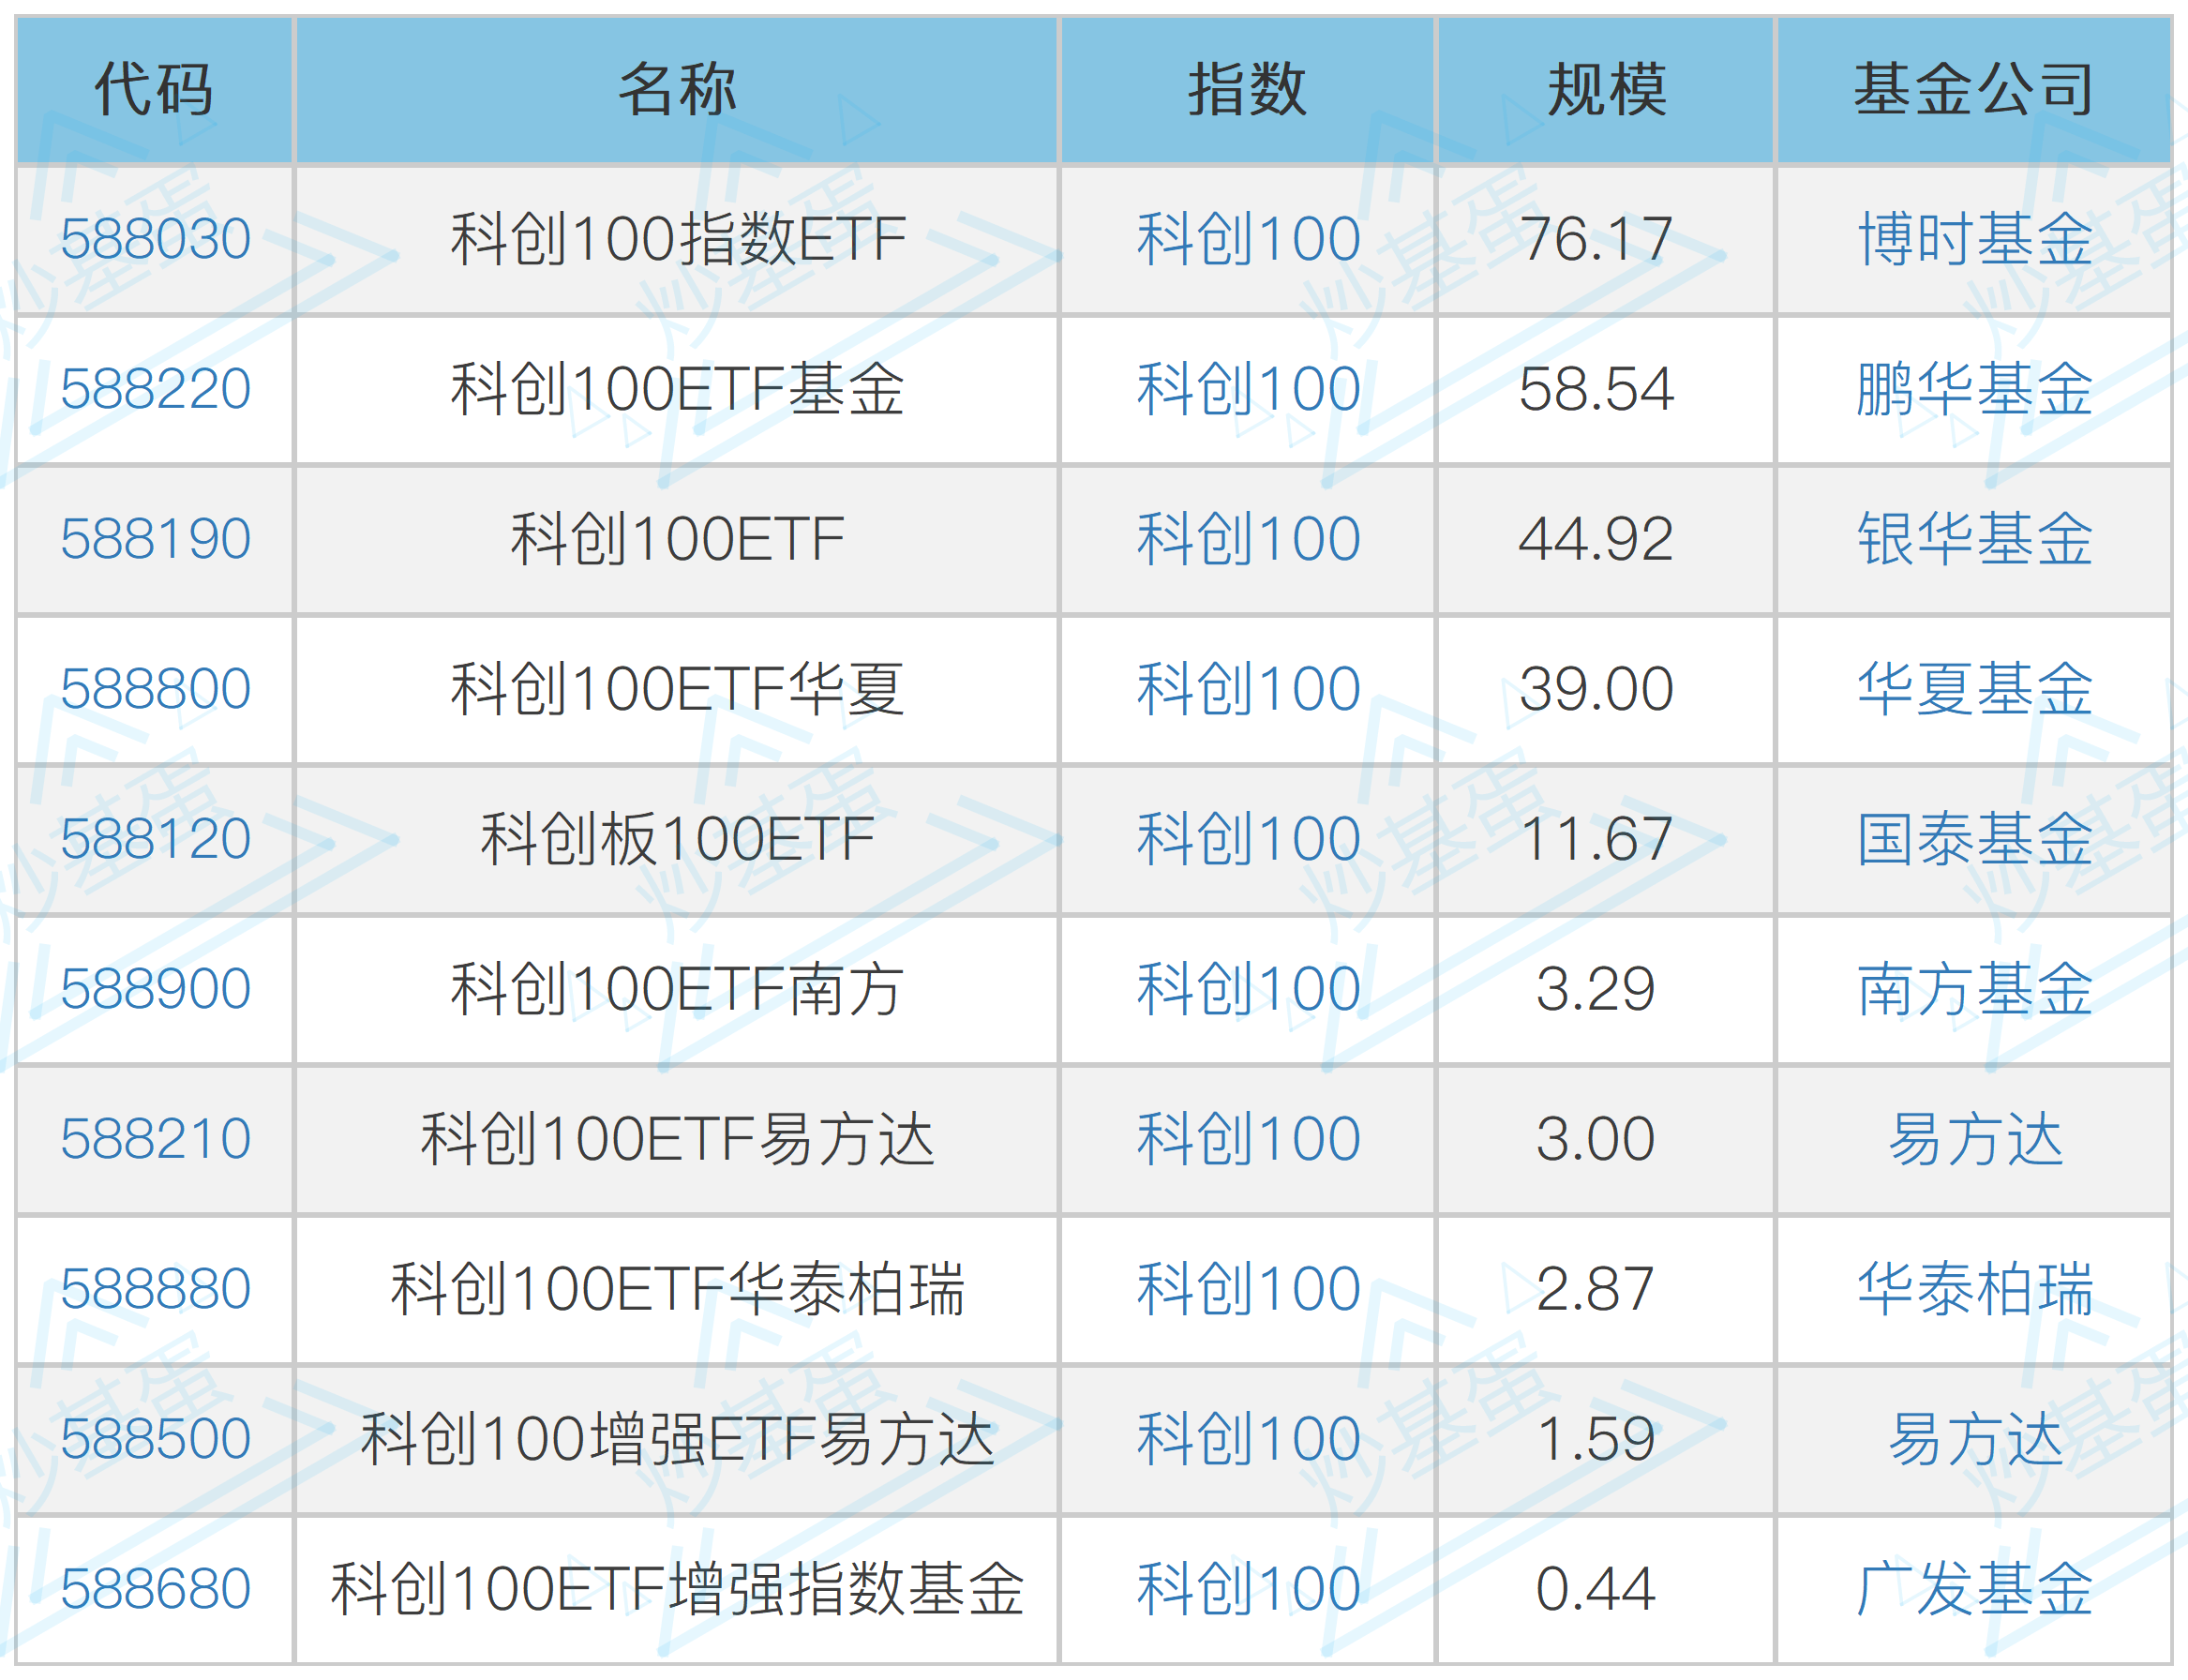Image resolution: width=2188 pixels, height=1680 pixels.
Task: Open fund code 588190 link
Action: coord(155,539)
